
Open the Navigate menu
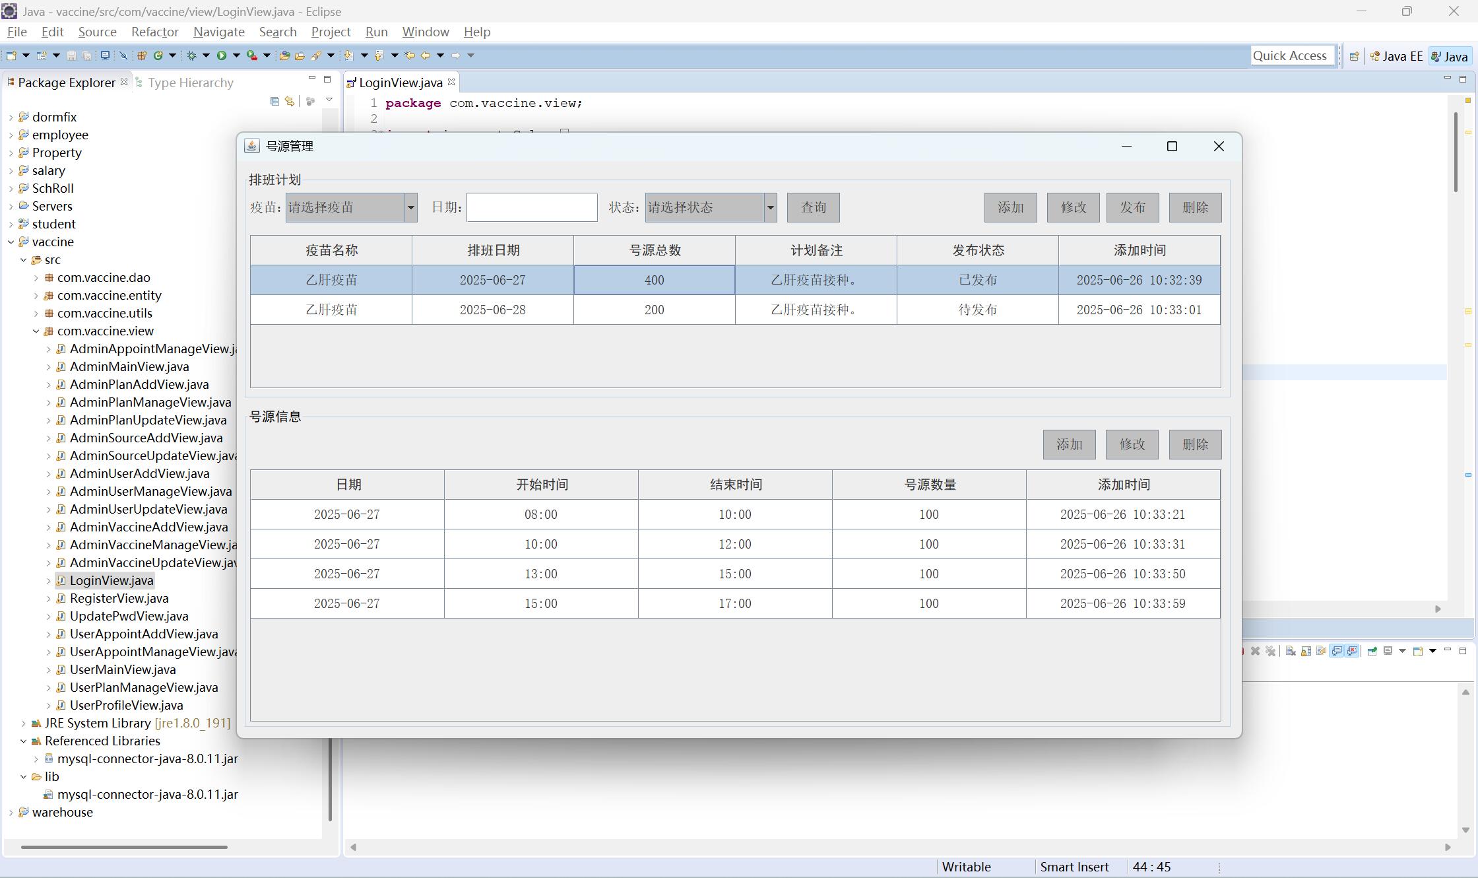(218, 32)
